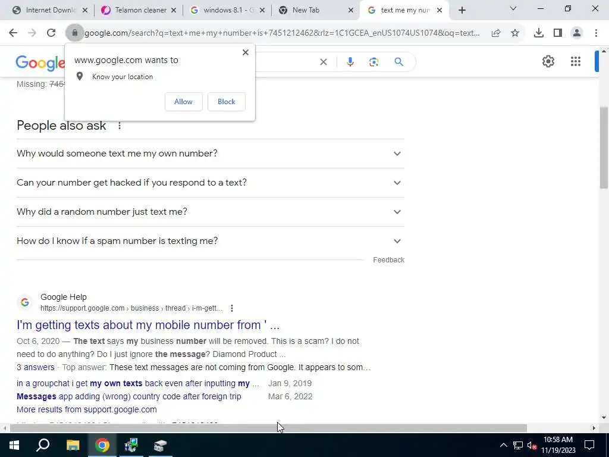Show hidden system tray icons

[503, 445]
